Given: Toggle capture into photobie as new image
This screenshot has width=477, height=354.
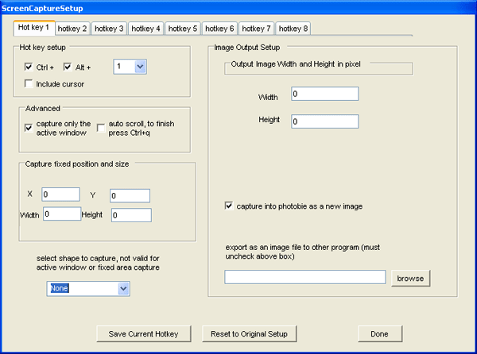Looking at the screenshot, I should tap(229, 206).
